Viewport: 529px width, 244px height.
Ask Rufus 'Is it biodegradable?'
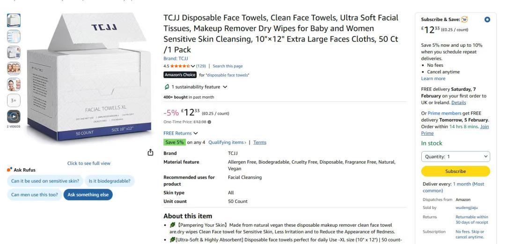pyautogui.click(x=110, y=181)
